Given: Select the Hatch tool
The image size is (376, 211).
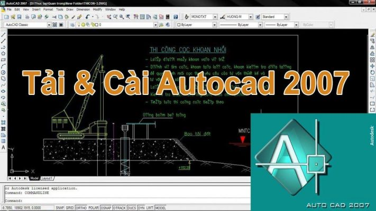Looking at the screenshot, I should (x=3, y=122).
